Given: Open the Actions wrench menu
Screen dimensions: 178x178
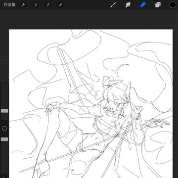Looking at the screenshot, I should pyautogui.click(x=23, y=5).
